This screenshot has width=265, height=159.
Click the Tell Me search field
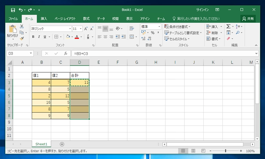(x=196, y=19)
